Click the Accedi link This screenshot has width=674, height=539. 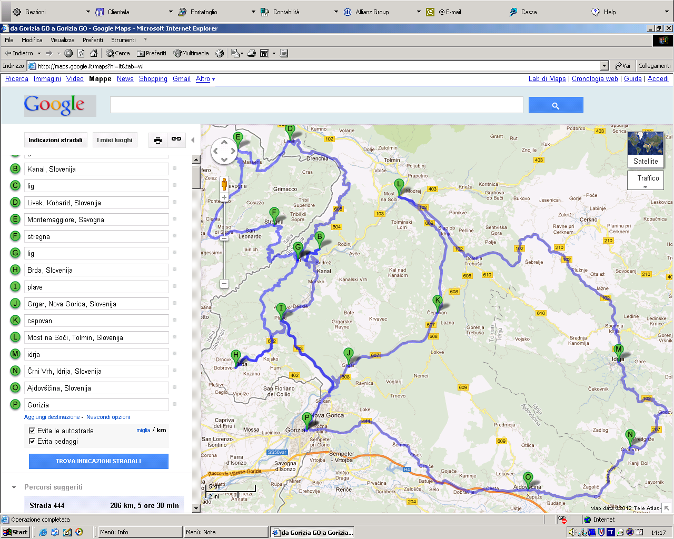(658, 79)
